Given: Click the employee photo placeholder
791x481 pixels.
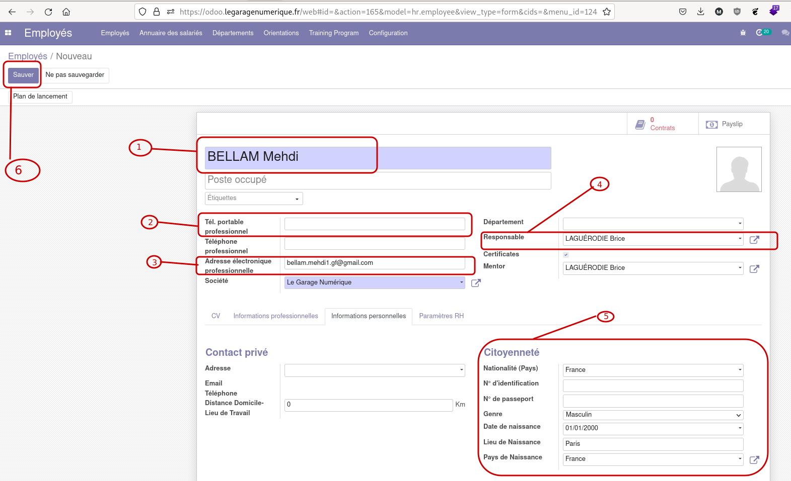Looking at the screenshot, I should (x=739, y=169).
